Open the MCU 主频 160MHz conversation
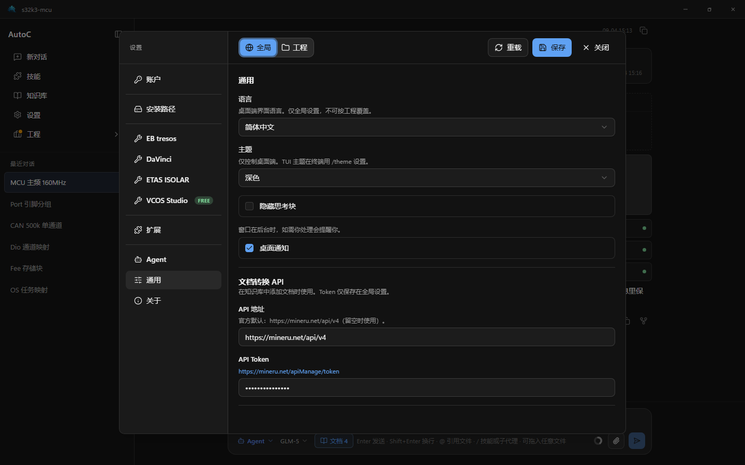The height and width of the screenshot is (465, 745). click(x=61, y=182)
